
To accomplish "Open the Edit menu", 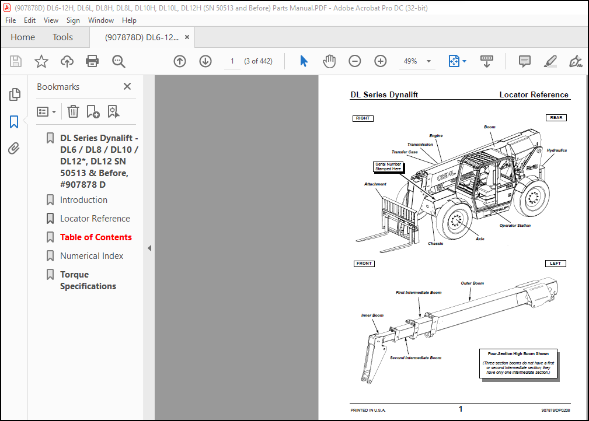I will click(x=30, y=20).
